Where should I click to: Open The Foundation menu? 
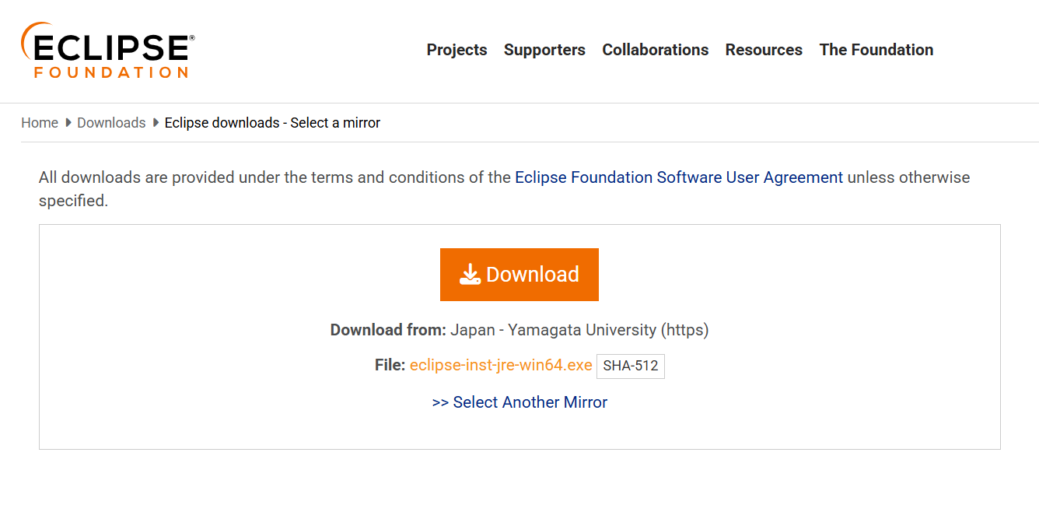[876, 50]
